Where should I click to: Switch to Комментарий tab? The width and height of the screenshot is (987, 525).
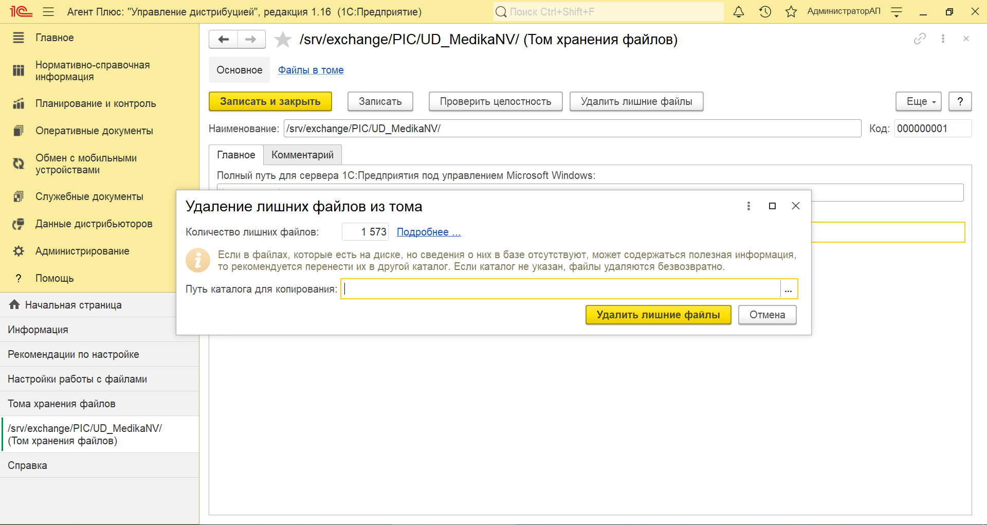click(302, 155)
